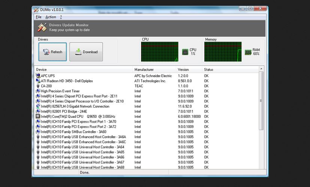The image size is (310, 187).
Task: Click the APC UPS device icon
Action: [38, 76]
